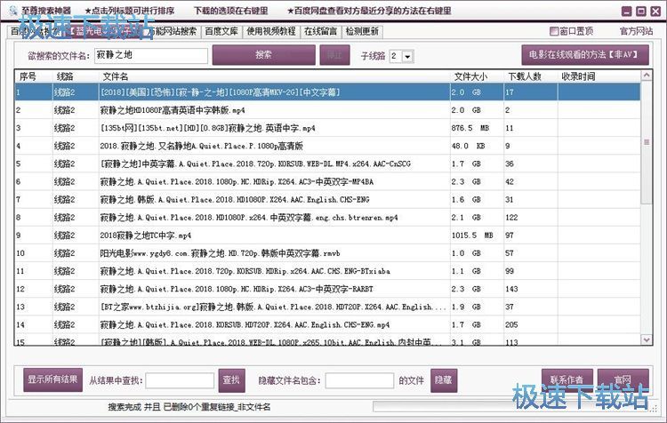Click the 显示所有结果 button
Image resolution: width=667 pixels, height=423 pixels.
point(52,379)
